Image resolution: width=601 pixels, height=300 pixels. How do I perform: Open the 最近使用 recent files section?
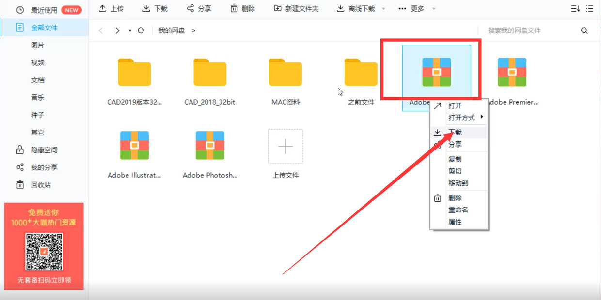point(44,10)
